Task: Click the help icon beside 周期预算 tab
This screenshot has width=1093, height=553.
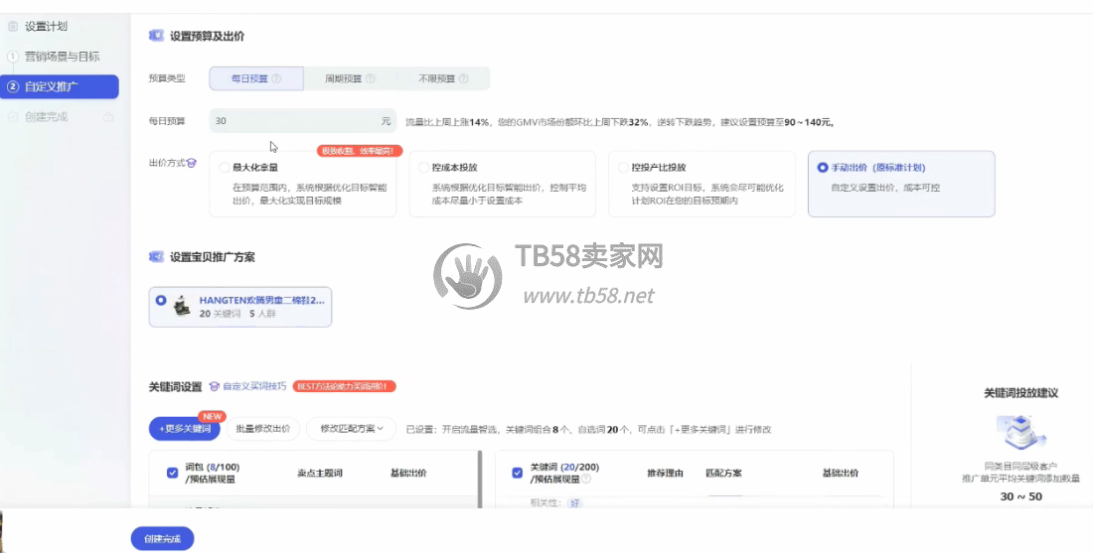Action: click(370, 78)
